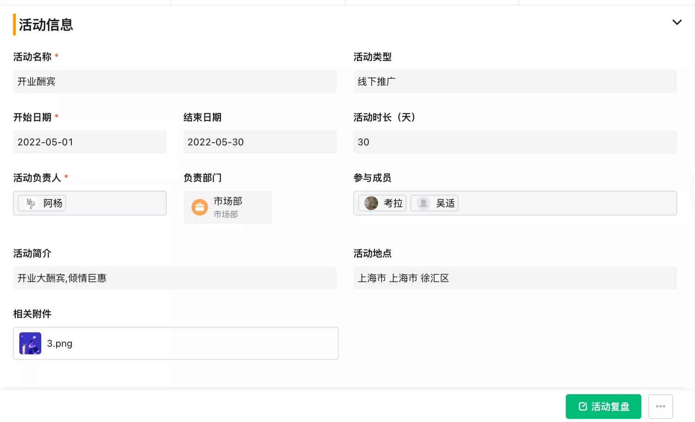The width and height of the screenshot is (695, 422).
Task: Click the 活动复盘 green button
Action: pos(603,406)
